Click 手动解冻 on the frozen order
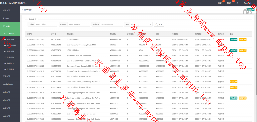 233,98
